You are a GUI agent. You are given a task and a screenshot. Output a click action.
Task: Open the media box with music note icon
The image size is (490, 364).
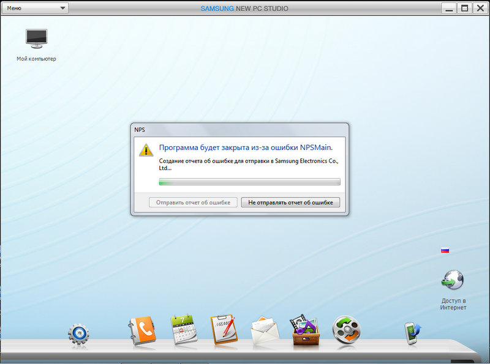tap(305, 330)
